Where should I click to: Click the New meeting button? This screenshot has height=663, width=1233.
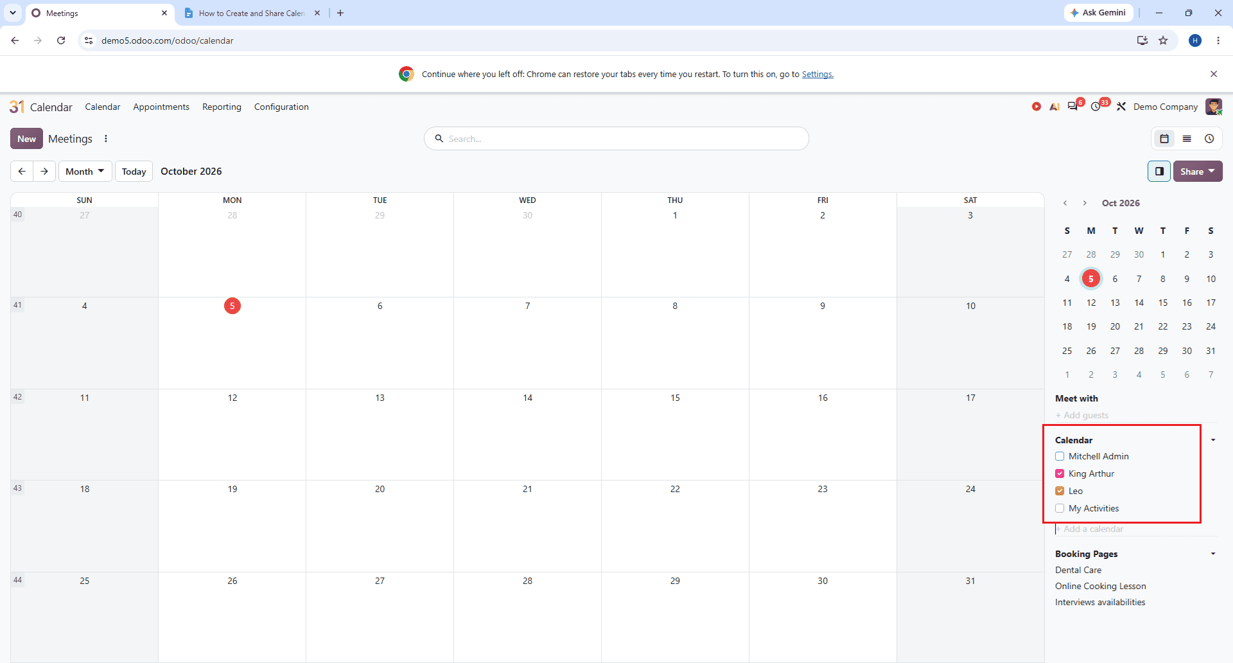[x=26, y=139]
